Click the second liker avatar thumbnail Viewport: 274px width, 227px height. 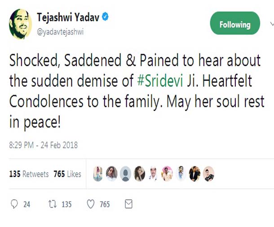click(x=112, y=174)
